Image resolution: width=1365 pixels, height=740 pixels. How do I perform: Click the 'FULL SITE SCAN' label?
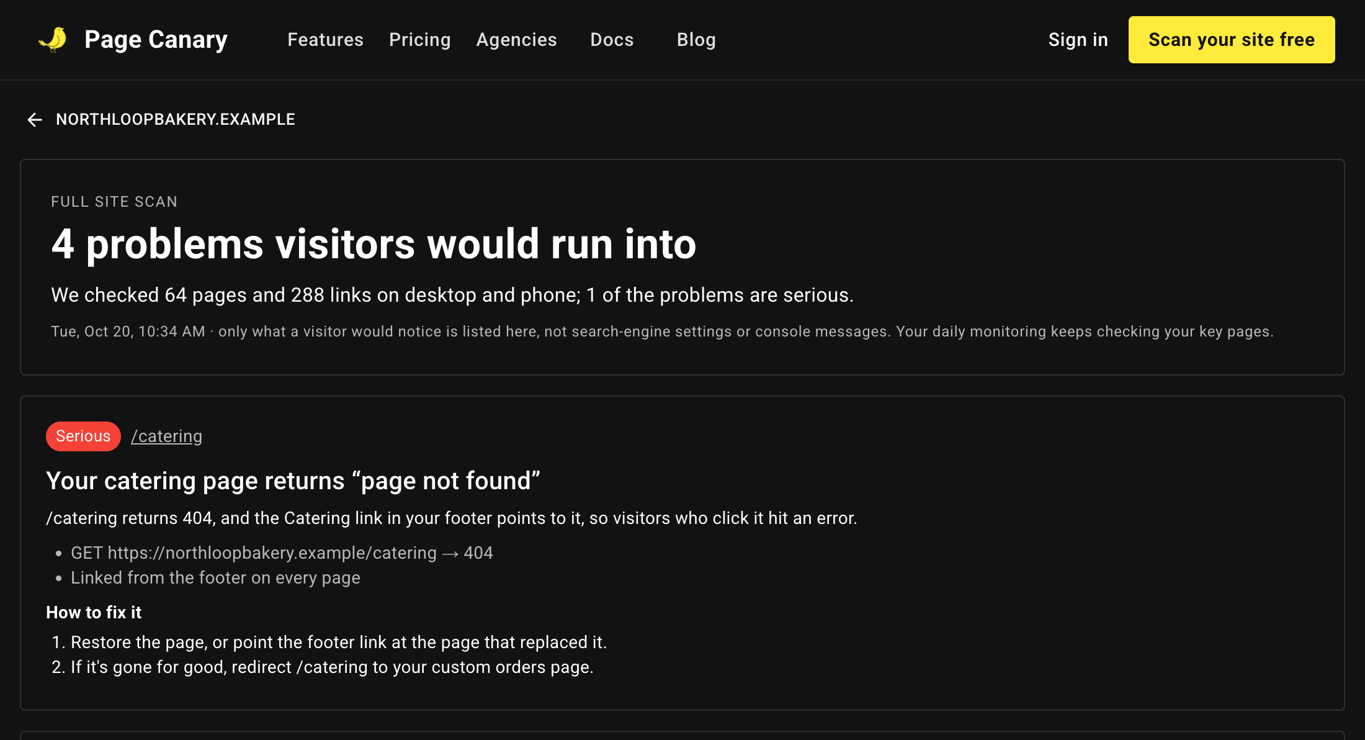click(114, 202)
